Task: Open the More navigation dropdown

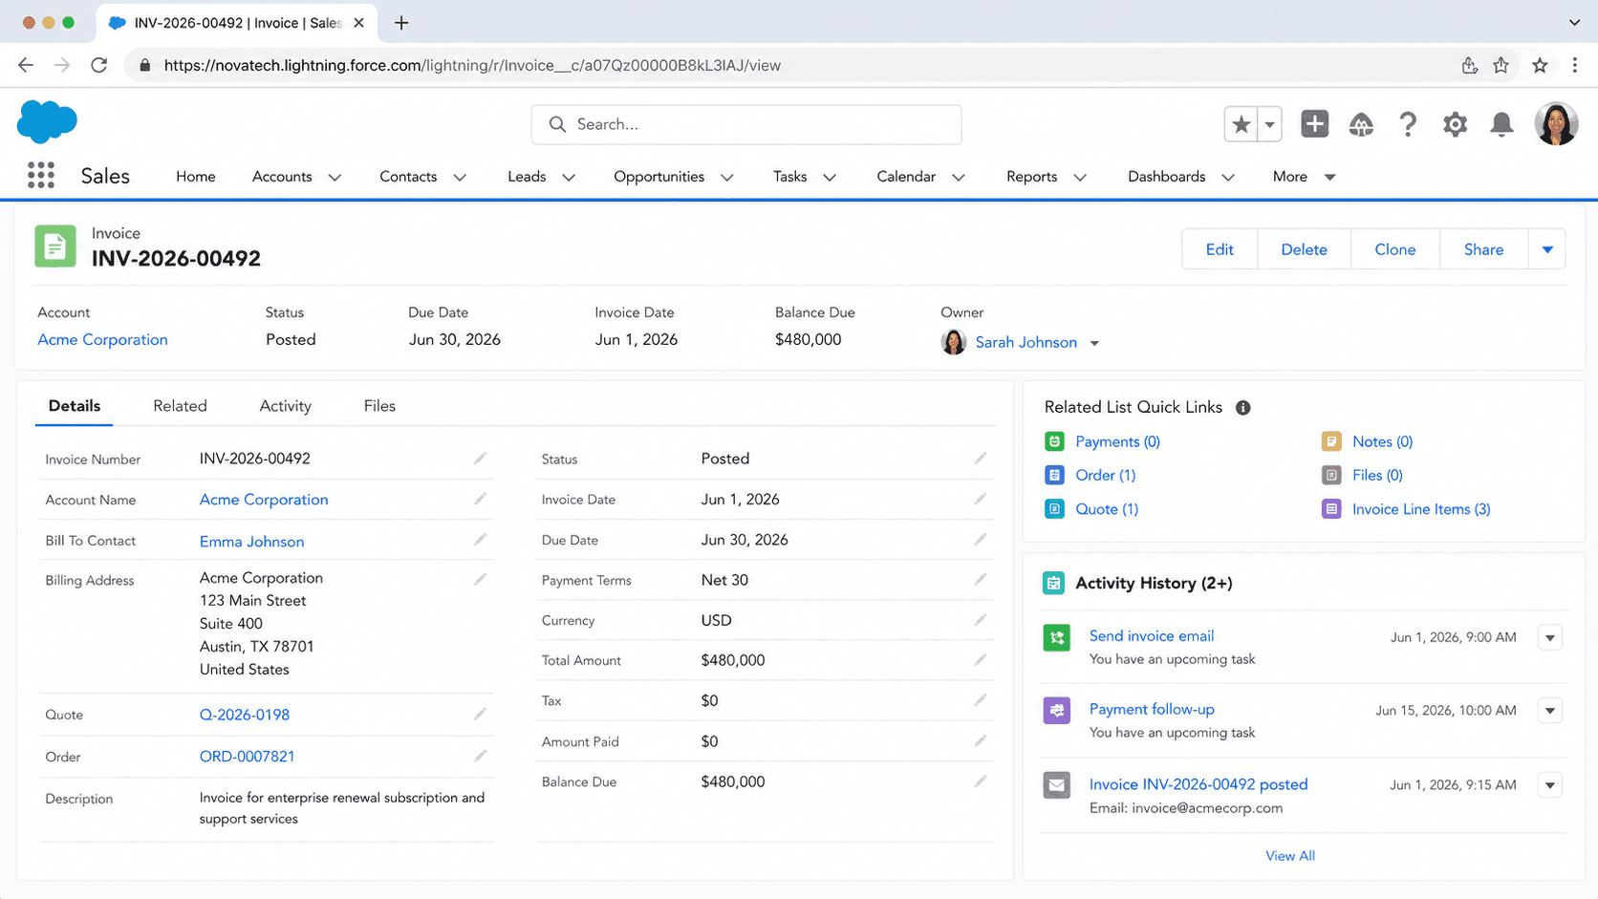Action: (1304, 177)
